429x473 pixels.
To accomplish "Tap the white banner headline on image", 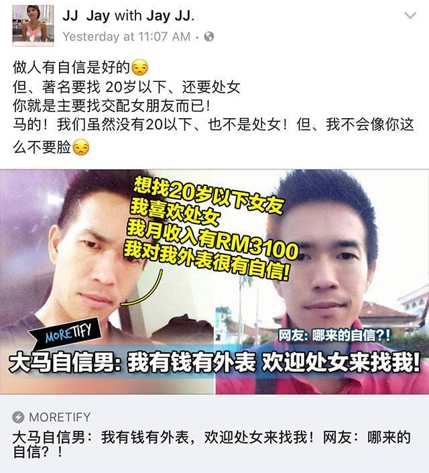I will click(x=214, y=362).
